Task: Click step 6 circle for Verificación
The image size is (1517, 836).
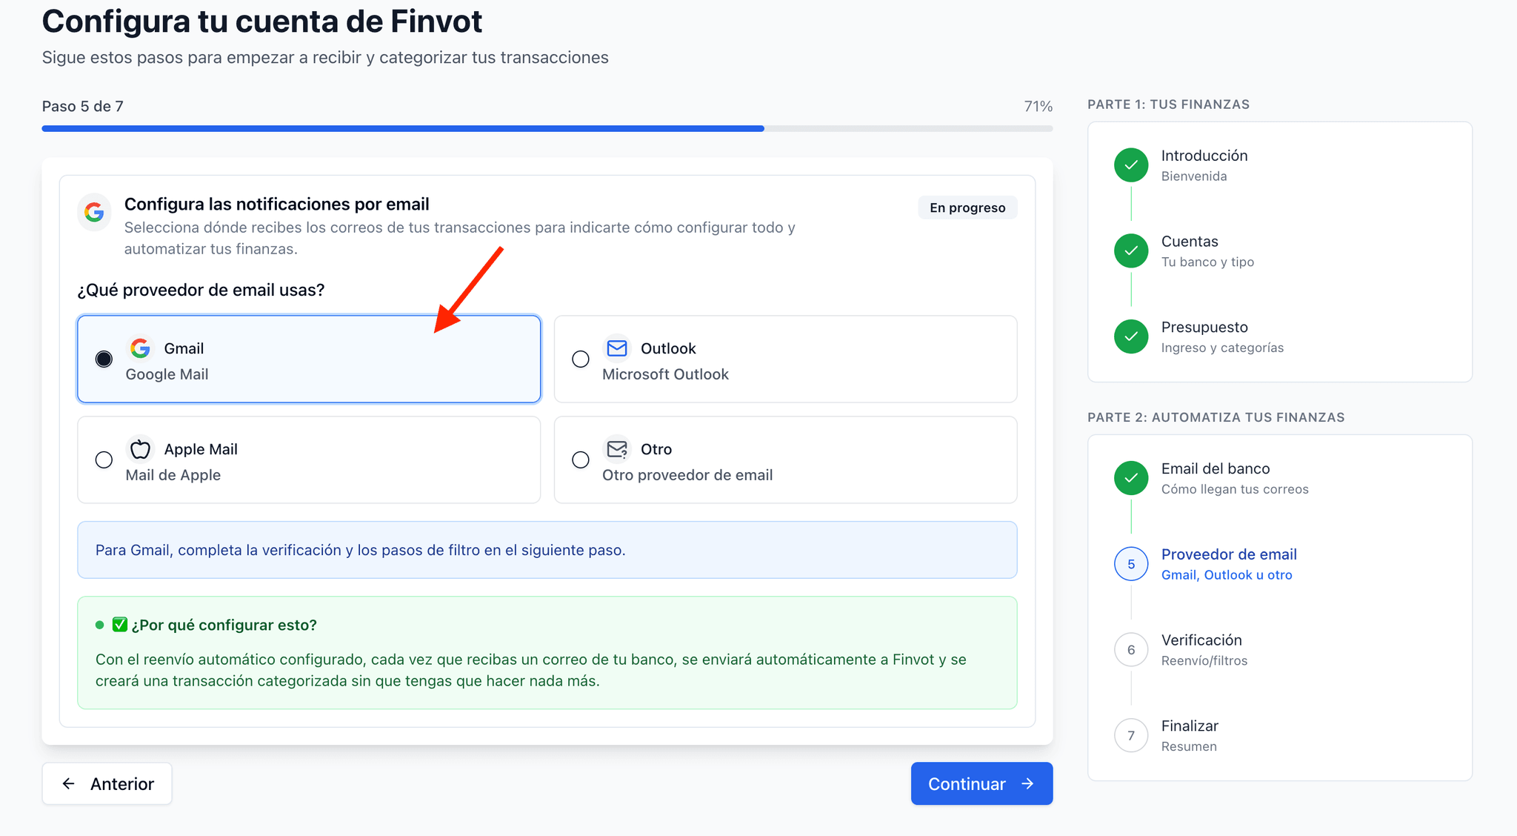Action: (1131, 650)
